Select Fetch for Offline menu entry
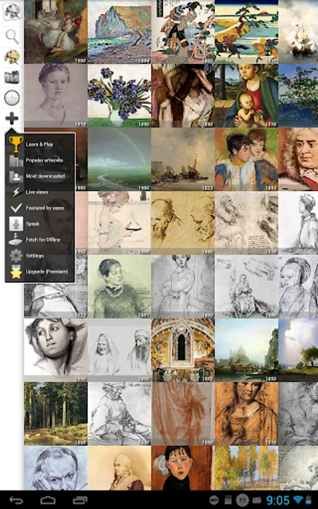This screenshot has height=509, width=318. (40, 240)
